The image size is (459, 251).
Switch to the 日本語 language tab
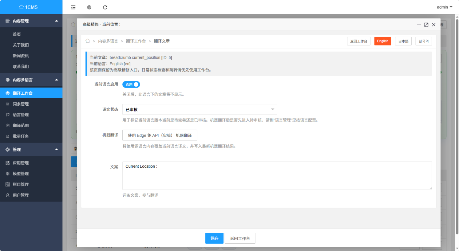[403, 41]
